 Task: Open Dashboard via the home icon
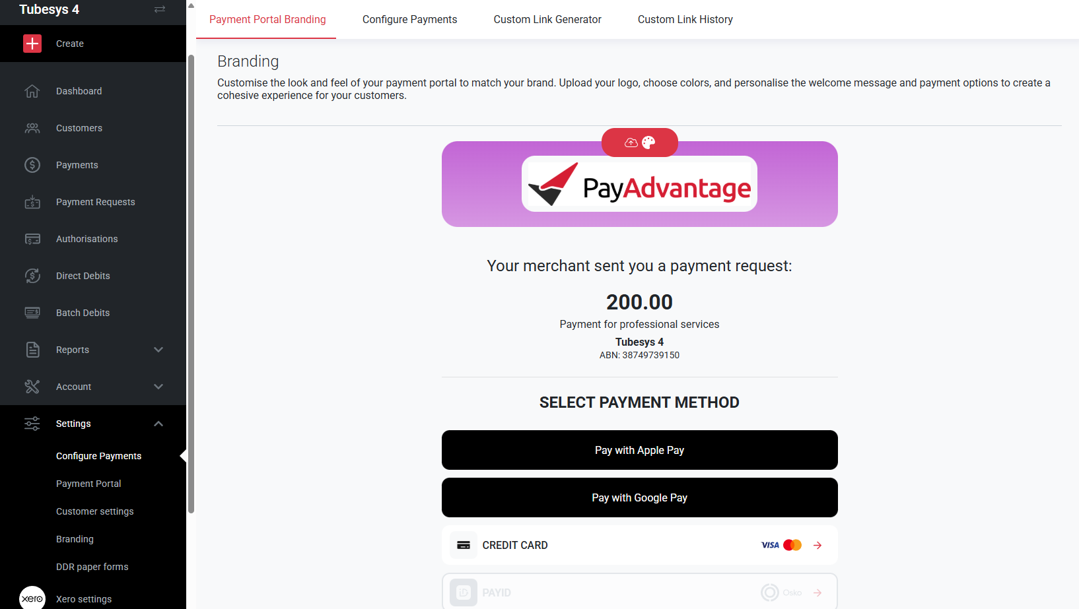click(32, 91)
